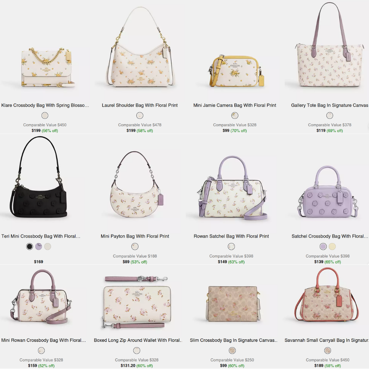
Task: Select the color swatch under Klare Crossbody Bag
Action: click(x=45, y=115)
